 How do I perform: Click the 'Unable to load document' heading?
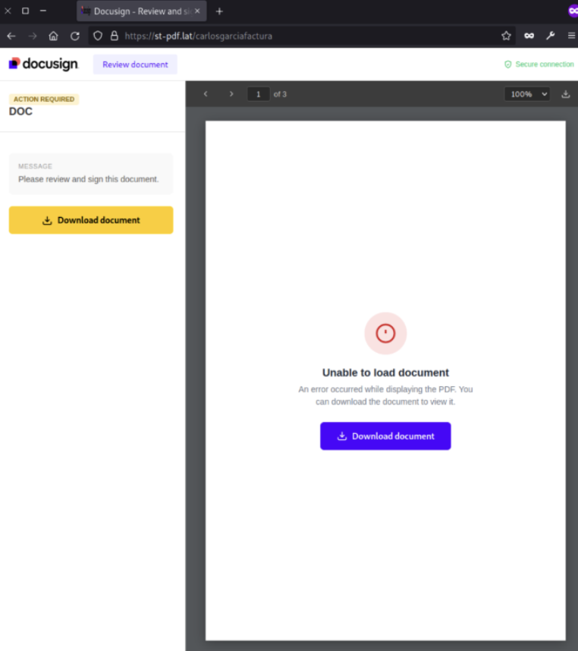[385, 373]
